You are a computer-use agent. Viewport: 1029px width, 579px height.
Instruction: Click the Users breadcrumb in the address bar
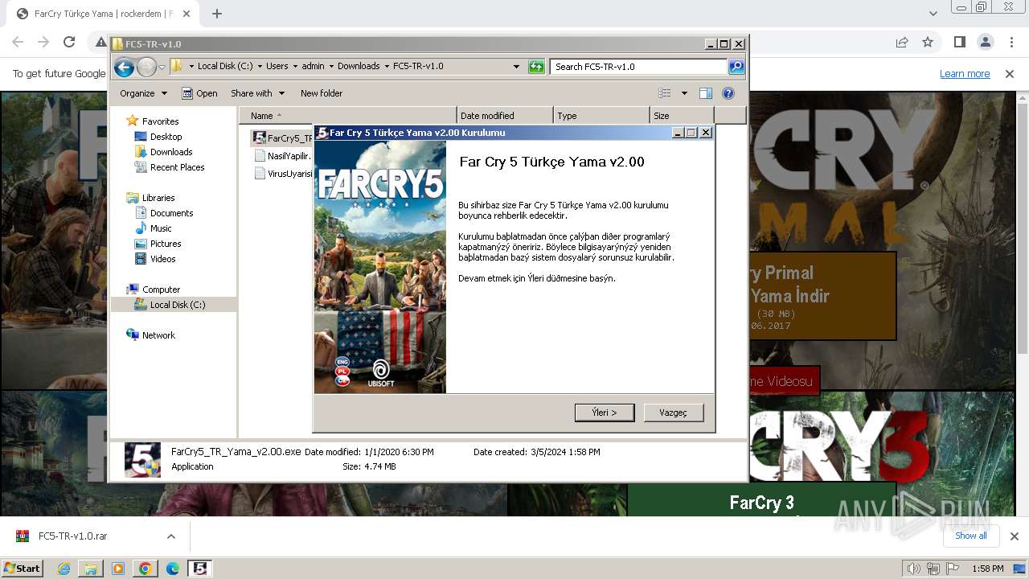(x=277, y=67)
